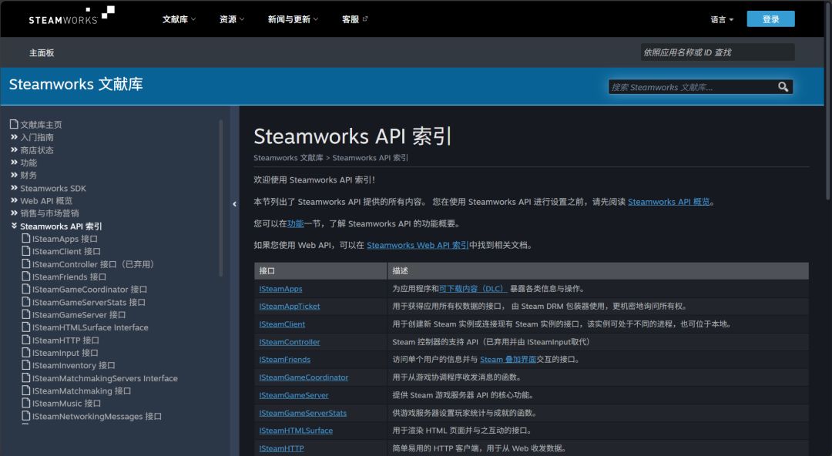Click the document icon beside 文献库主页
Image resolution: width=832 pixels, height=456 pixels.
point(15,124)
